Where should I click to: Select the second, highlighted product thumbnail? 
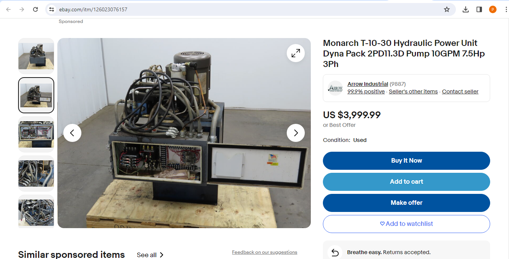[36, 95]
